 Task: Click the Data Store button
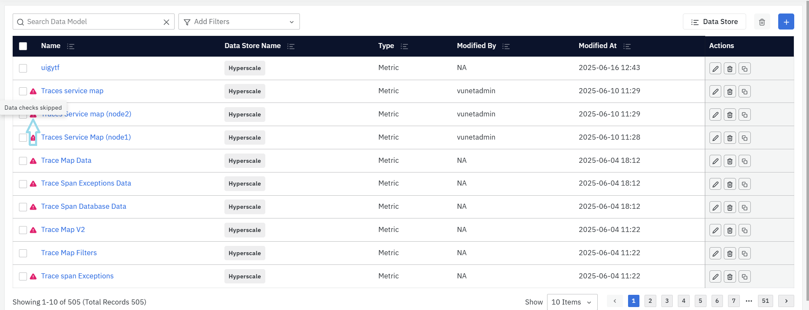(714, 22)
